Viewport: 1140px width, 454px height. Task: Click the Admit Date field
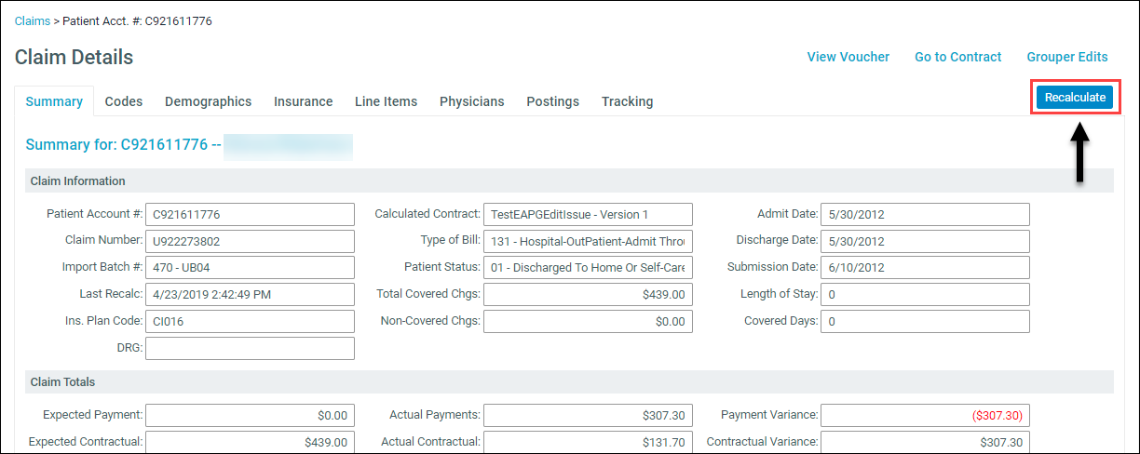[925, 214]
